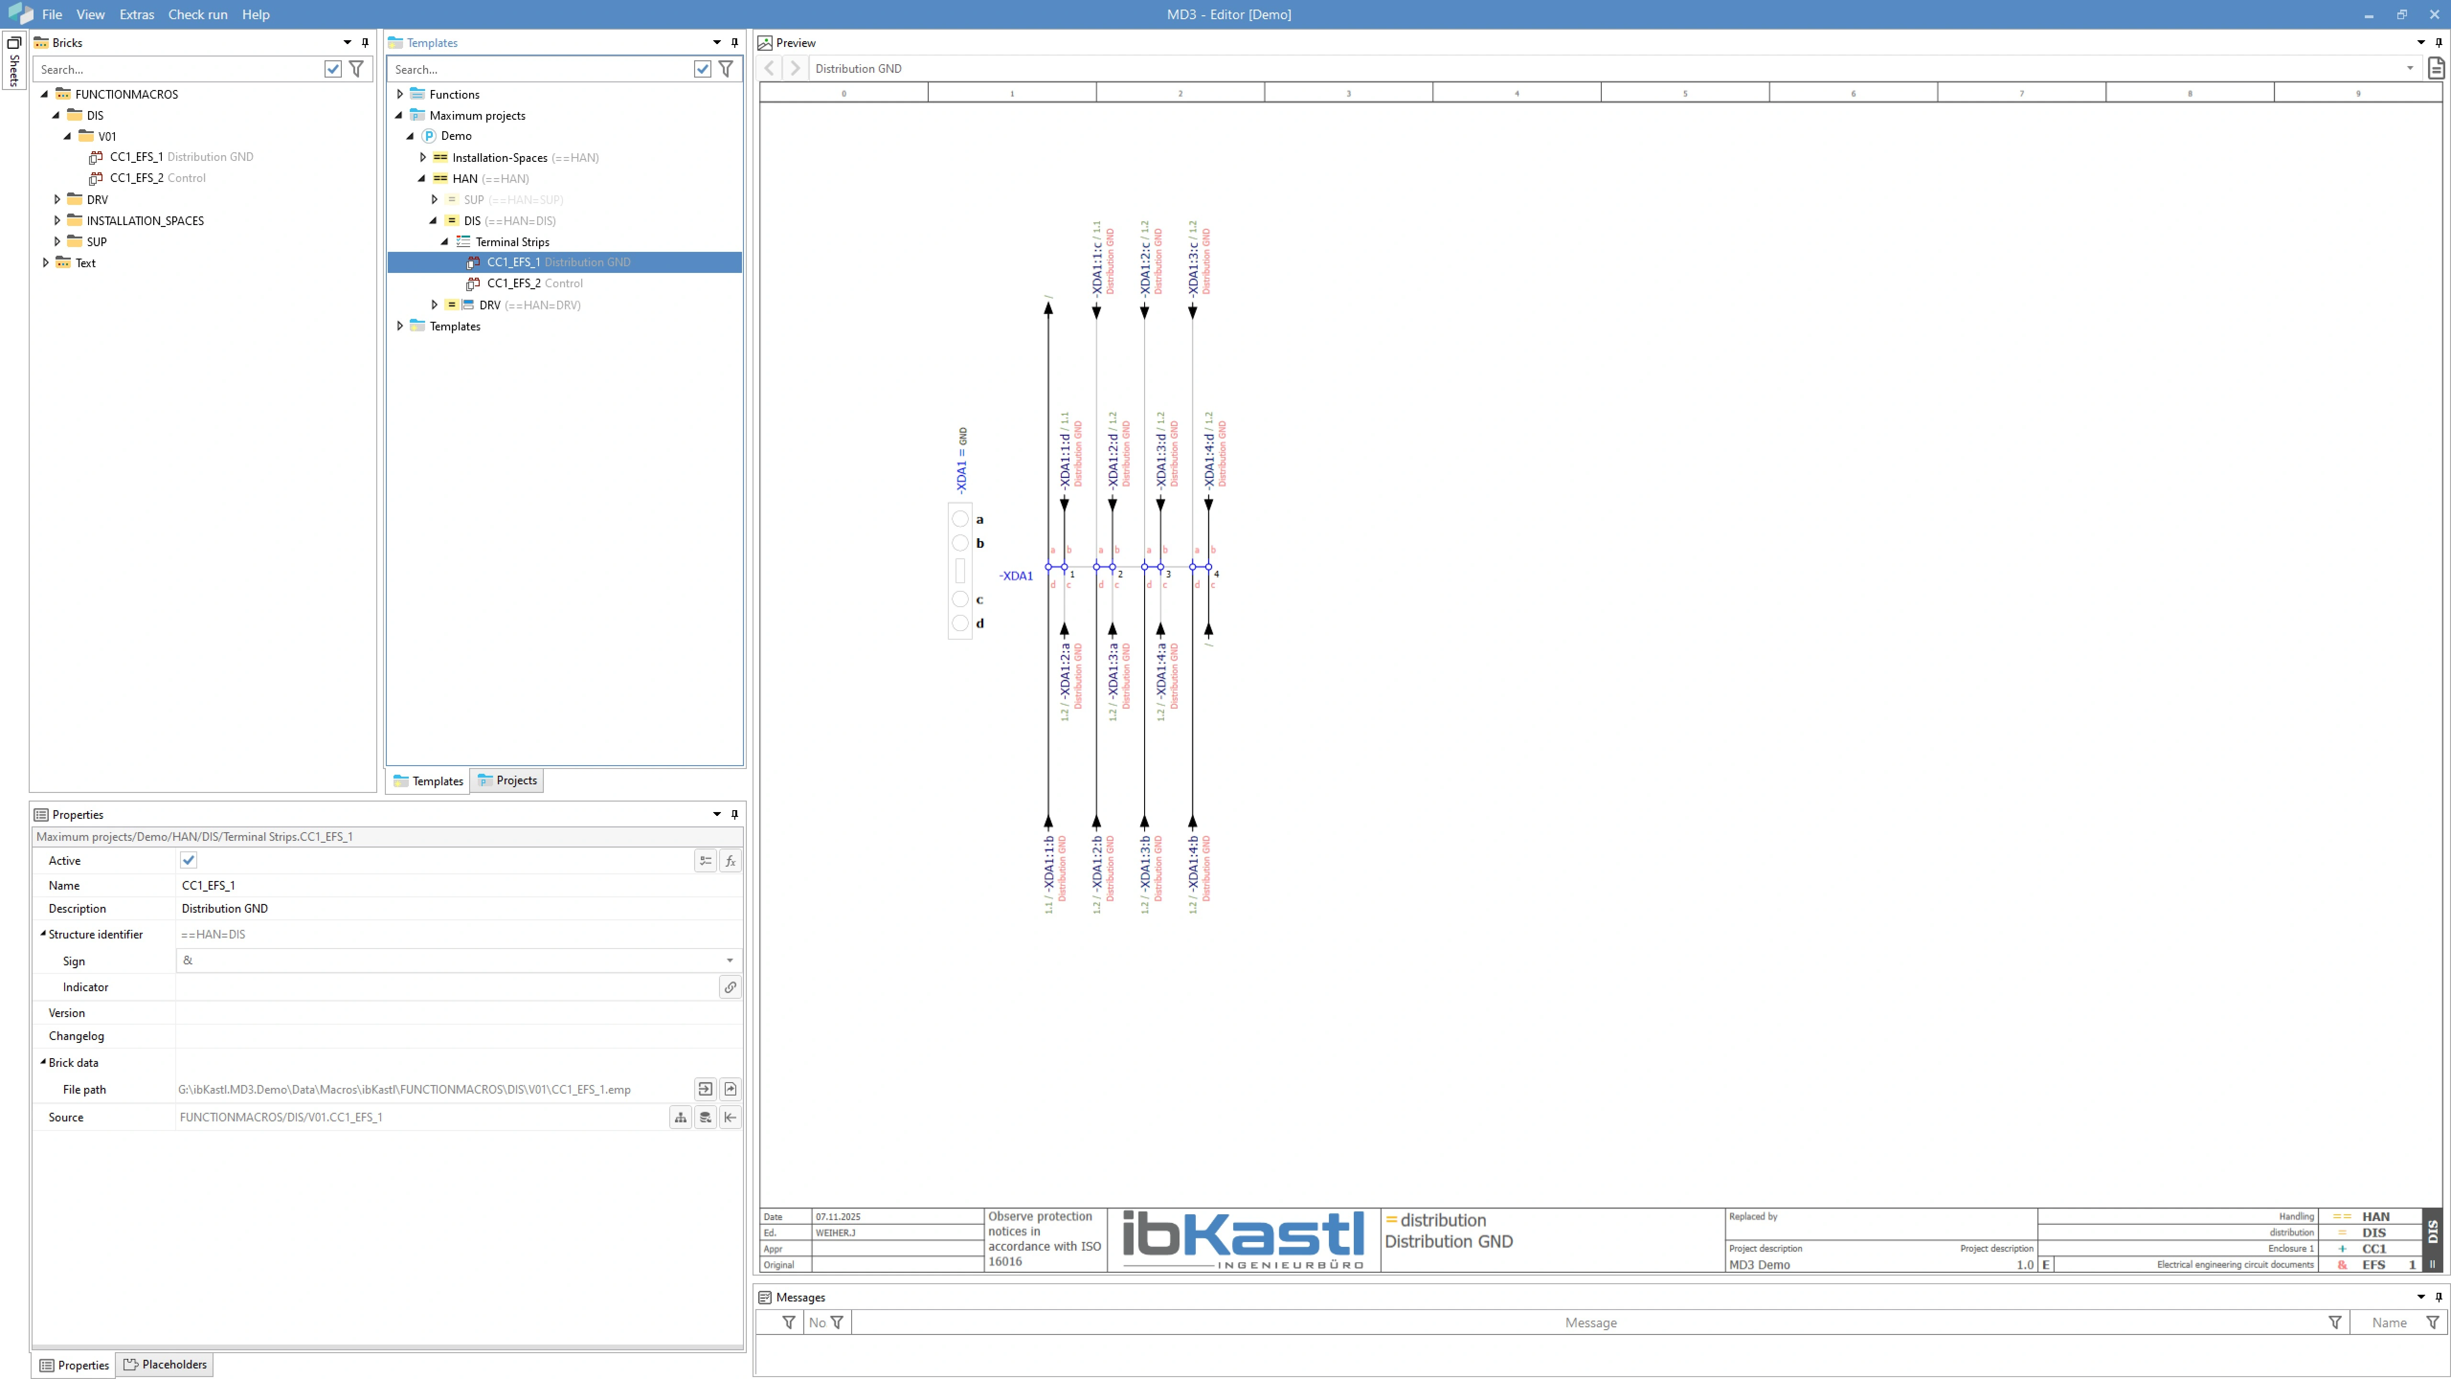Toggle the search checkbox in Bricks panel
Image resolution: width=2451 pixels, height=1379 pixels.
click(333, 68)
